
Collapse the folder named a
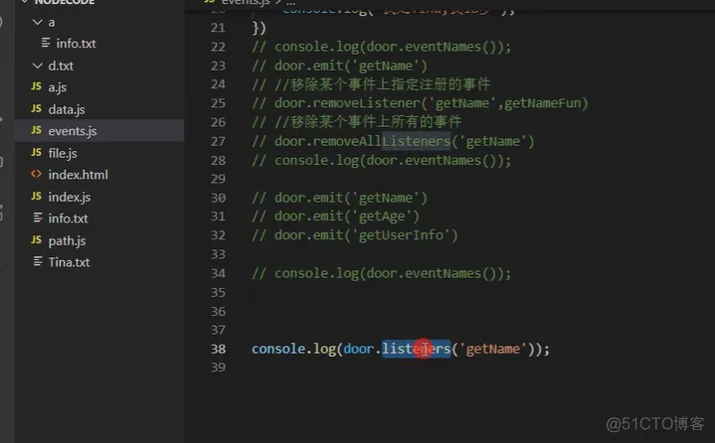coord(38,22)
